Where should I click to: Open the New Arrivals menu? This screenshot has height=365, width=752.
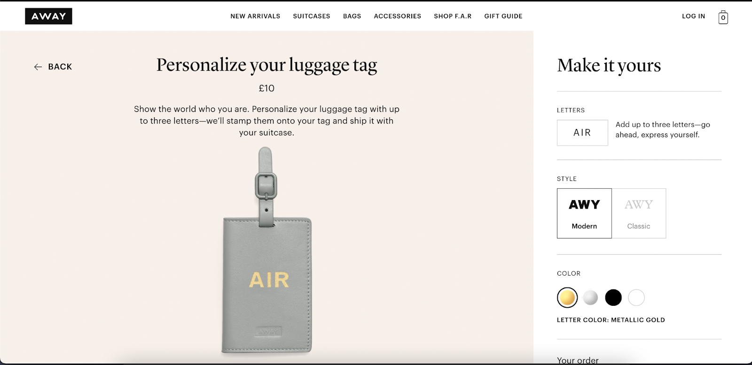(x=255, y=16)
